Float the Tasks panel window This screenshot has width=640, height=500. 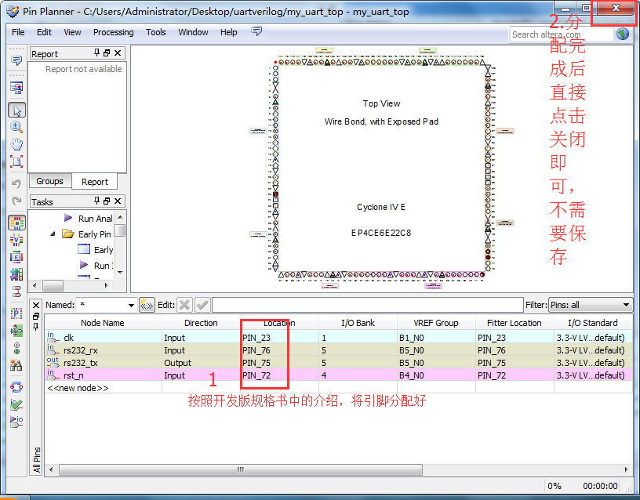click(x=107, y=201)
